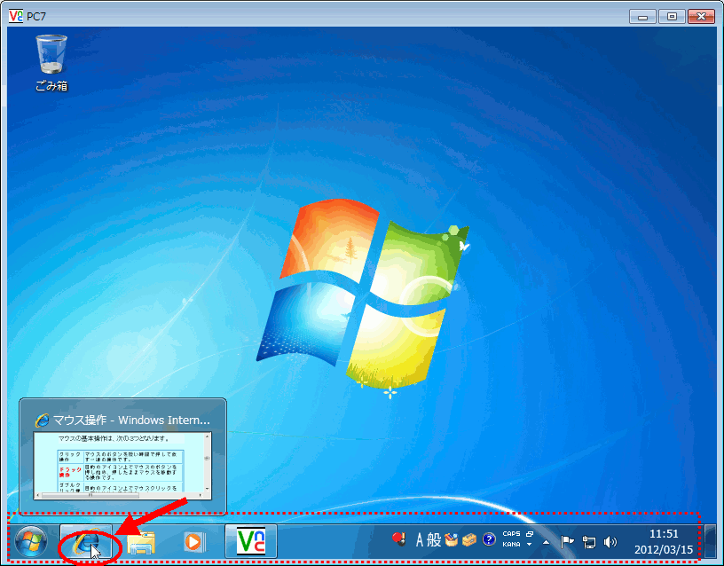The width and height of the screenshot is (724, 566).
Task: Click the Internet Explorer taskbar icon
Action: pyautogui.click(x=89, y=541)
